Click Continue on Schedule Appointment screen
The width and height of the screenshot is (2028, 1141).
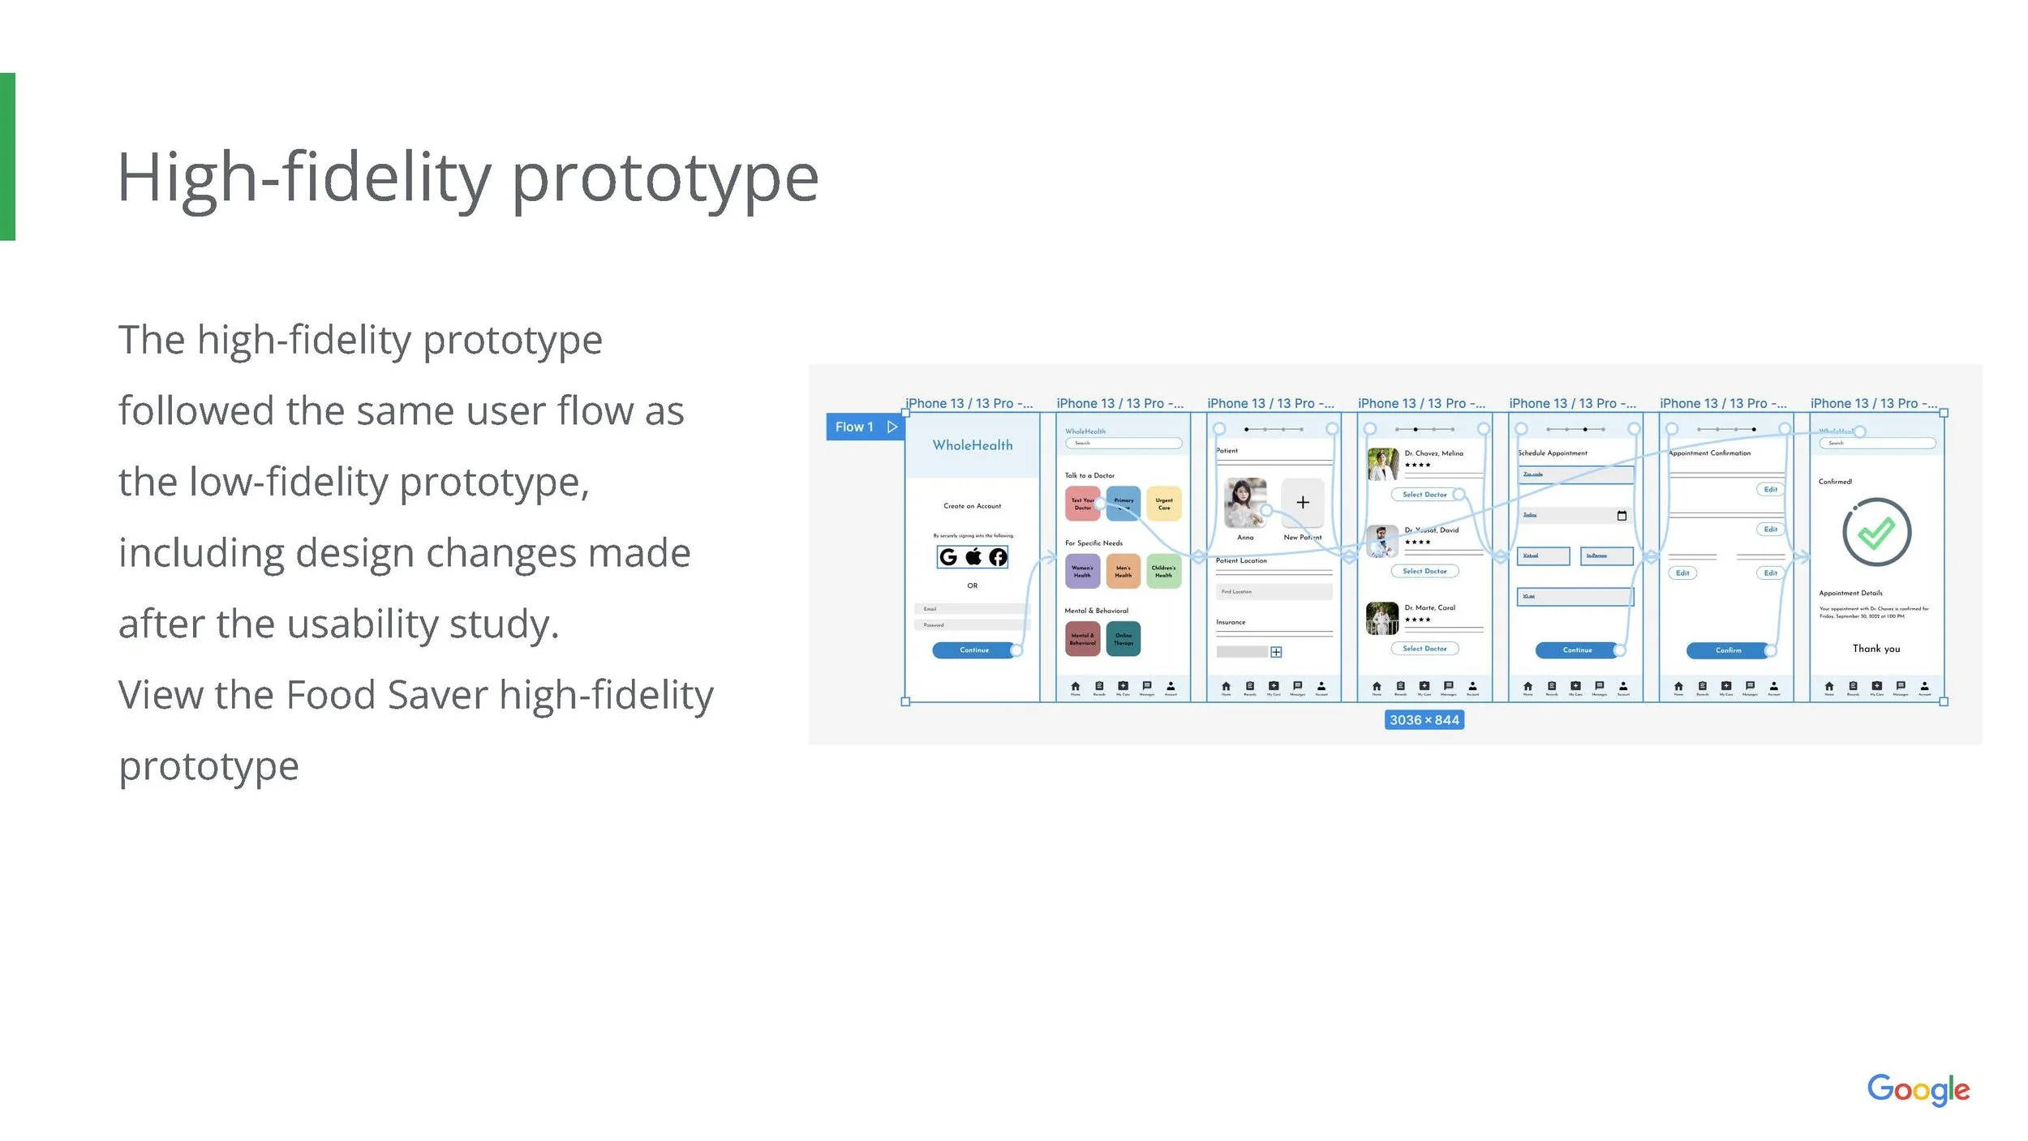pyautogui.click(x=1578, y=650)
